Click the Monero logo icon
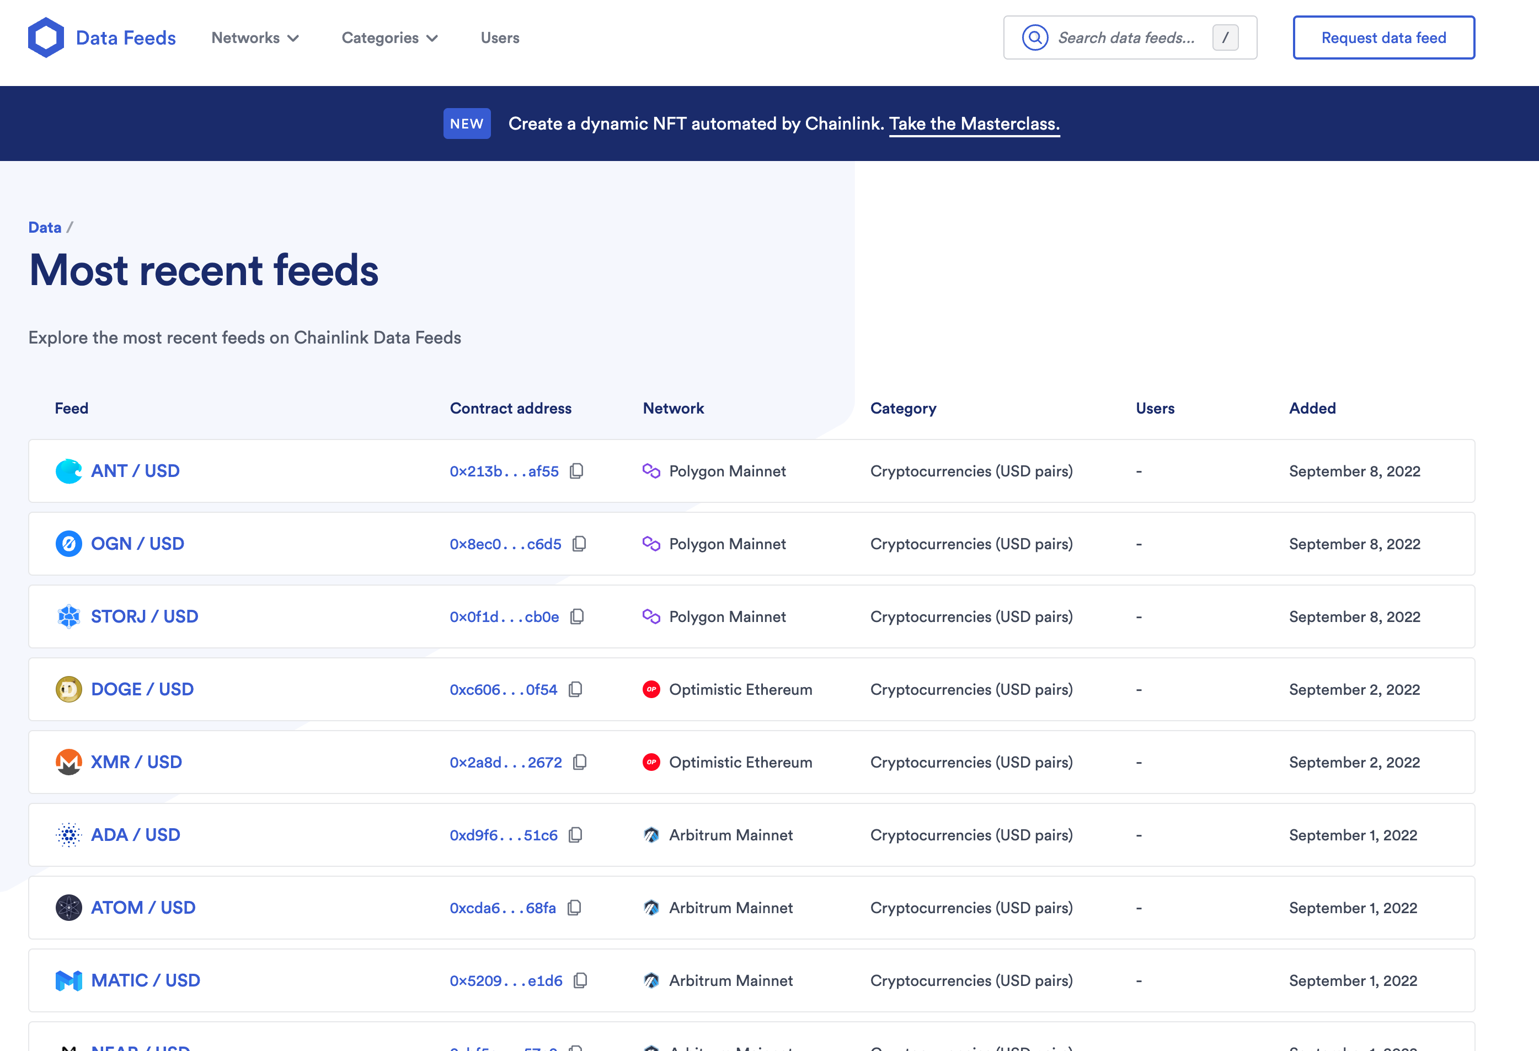Image resolution: width=1539 pixels, height=1051 pixels. point(68,763)
